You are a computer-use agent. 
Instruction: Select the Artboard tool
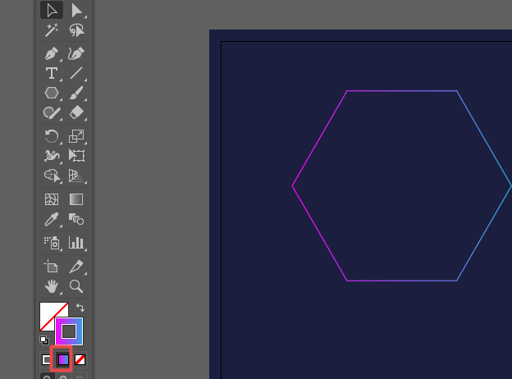click(x=52, y=267)
